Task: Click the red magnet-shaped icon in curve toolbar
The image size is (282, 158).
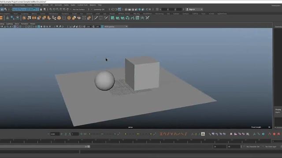Action: [270, 134]
